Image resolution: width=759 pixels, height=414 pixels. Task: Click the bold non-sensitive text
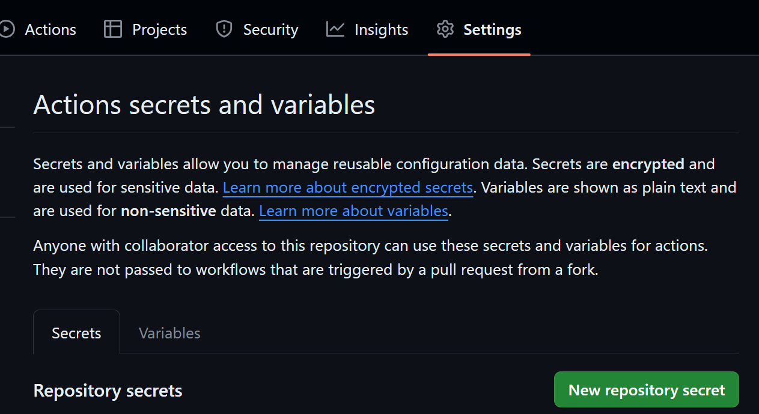168,211
